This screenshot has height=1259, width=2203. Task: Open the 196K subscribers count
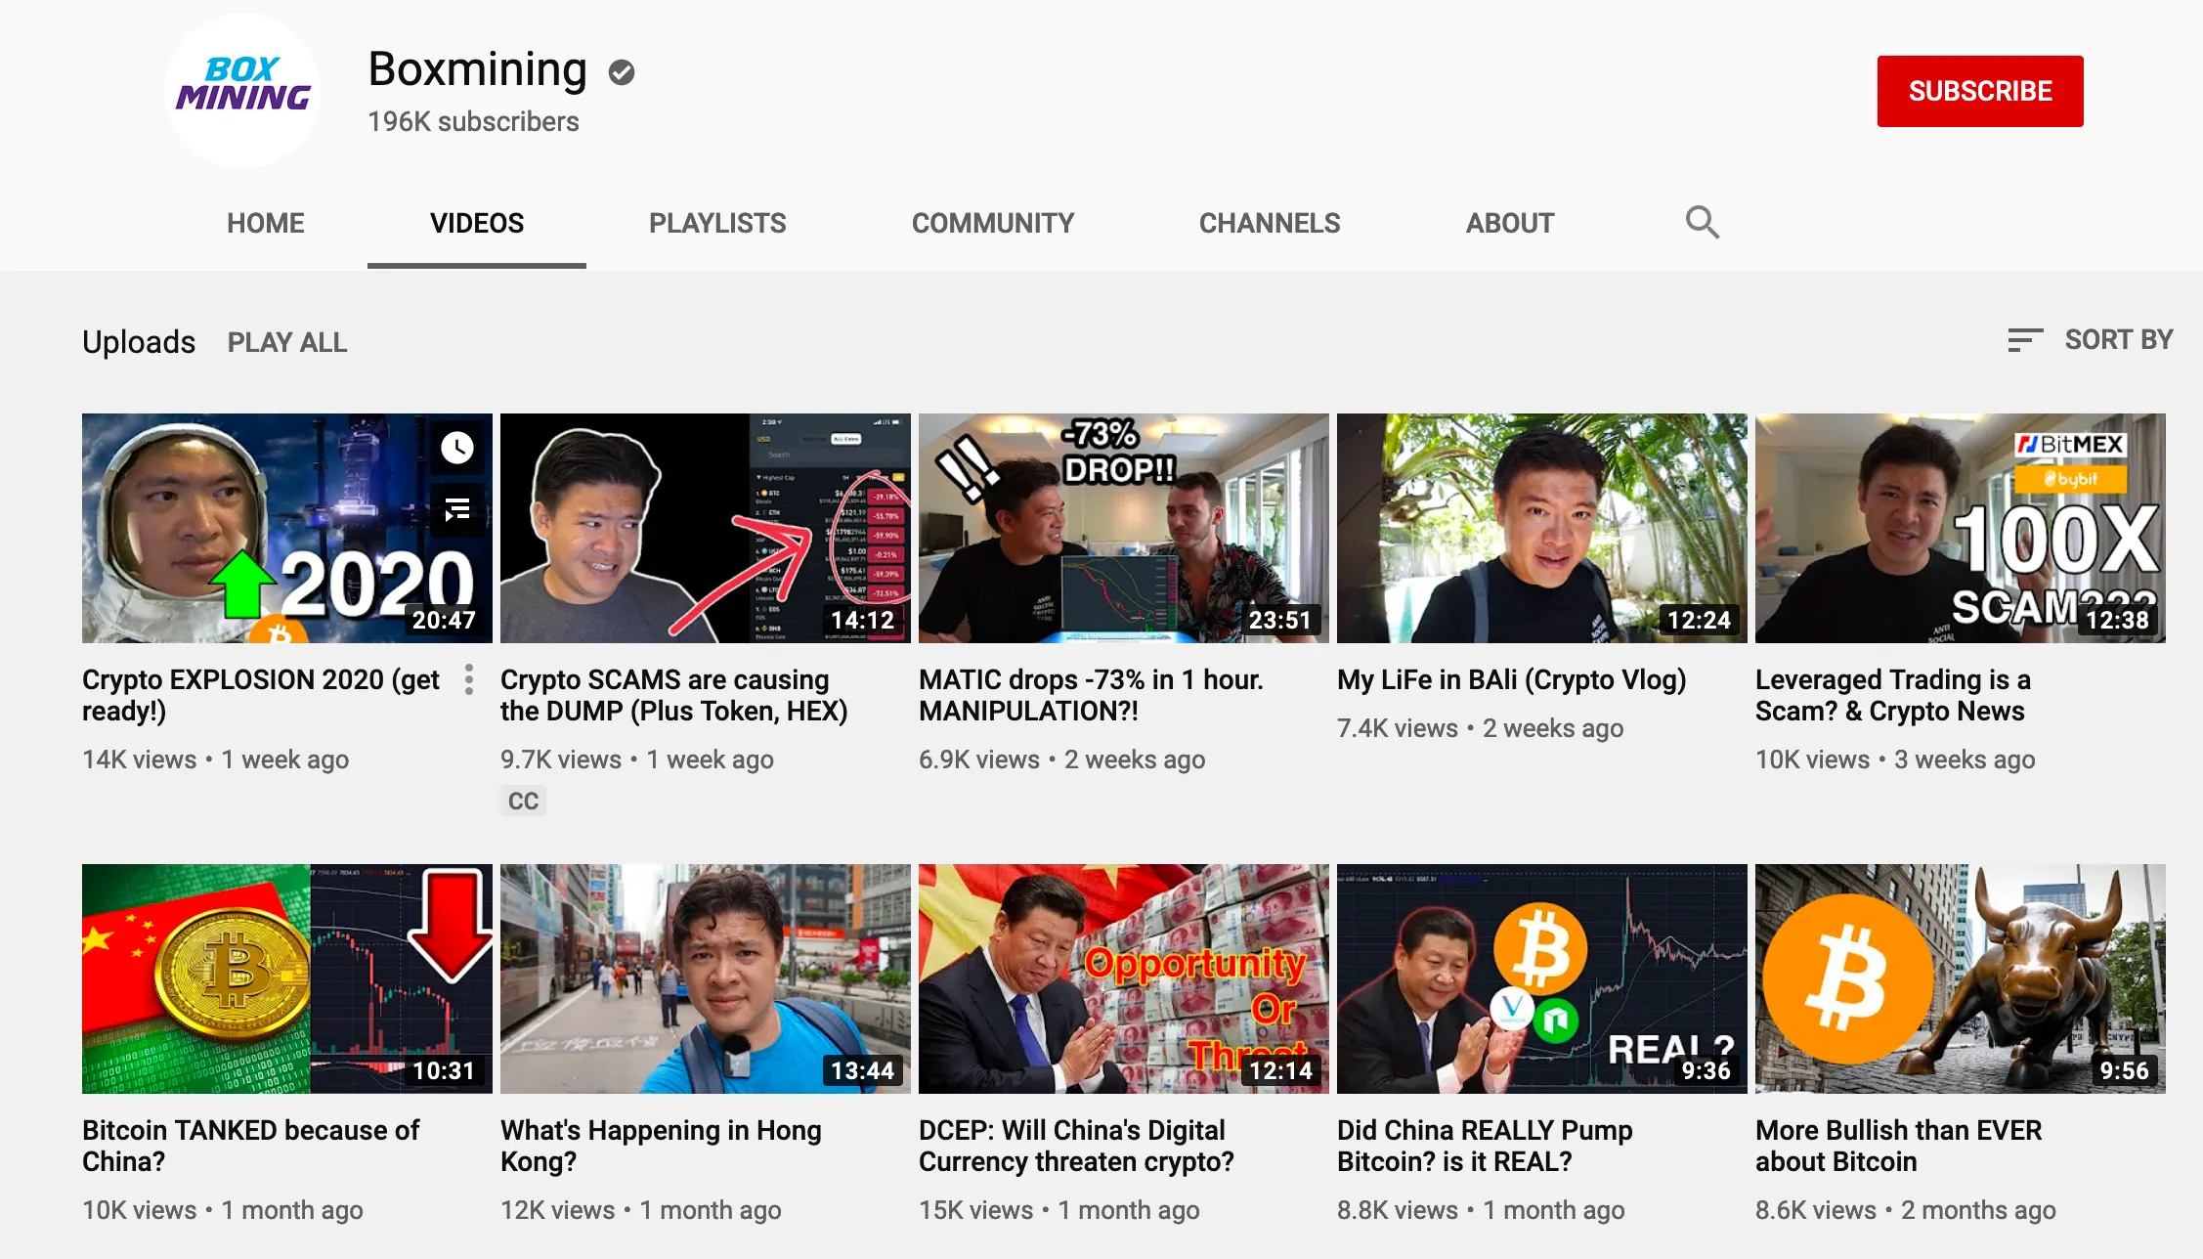tap(472, 121)
